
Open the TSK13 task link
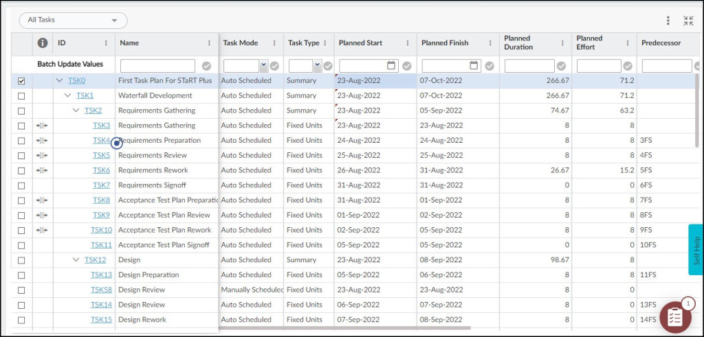point(102,275)
